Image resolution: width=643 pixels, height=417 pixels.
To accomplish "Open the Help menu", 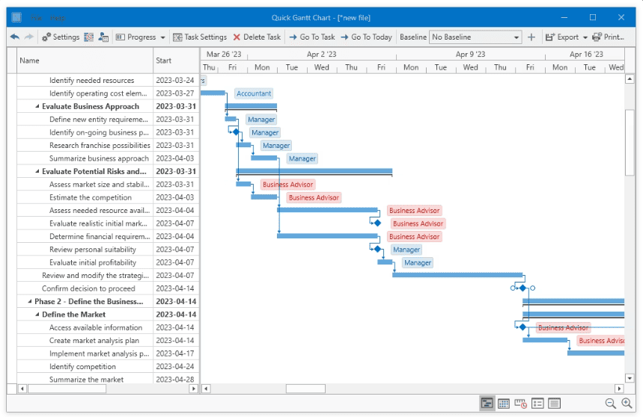I will [x=58, y=18].
